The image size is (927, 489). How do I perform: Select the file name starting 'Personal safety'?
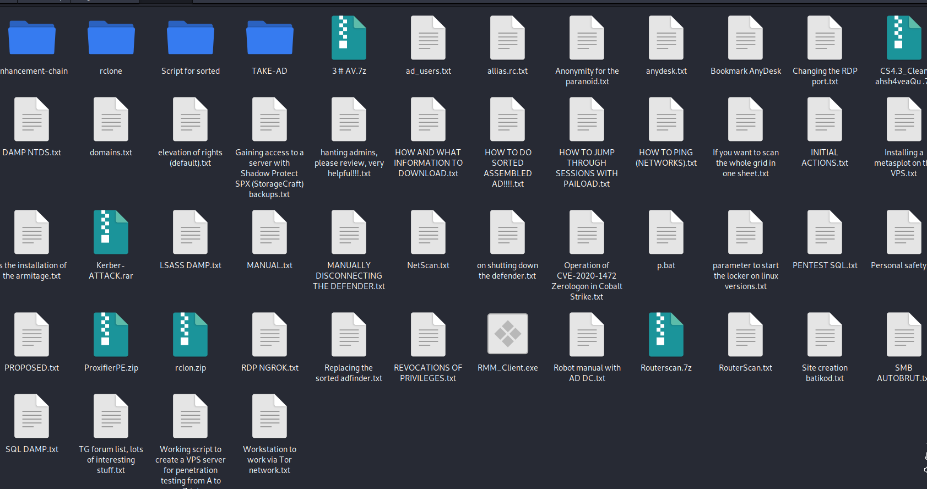pos(899,265)
